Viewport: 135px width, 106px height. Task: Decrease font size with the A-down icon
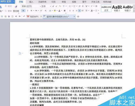(x=56, y=6)
